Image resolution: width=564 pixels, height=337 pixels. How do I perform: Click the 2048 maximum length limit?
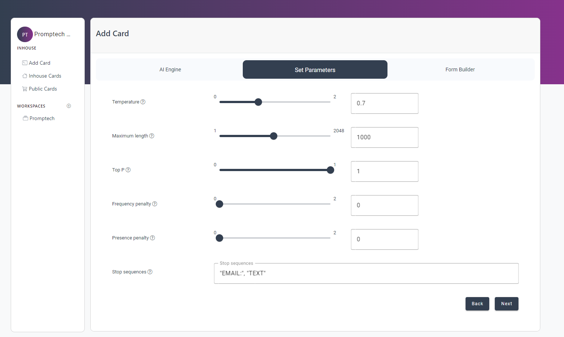[x=339, y=131]
